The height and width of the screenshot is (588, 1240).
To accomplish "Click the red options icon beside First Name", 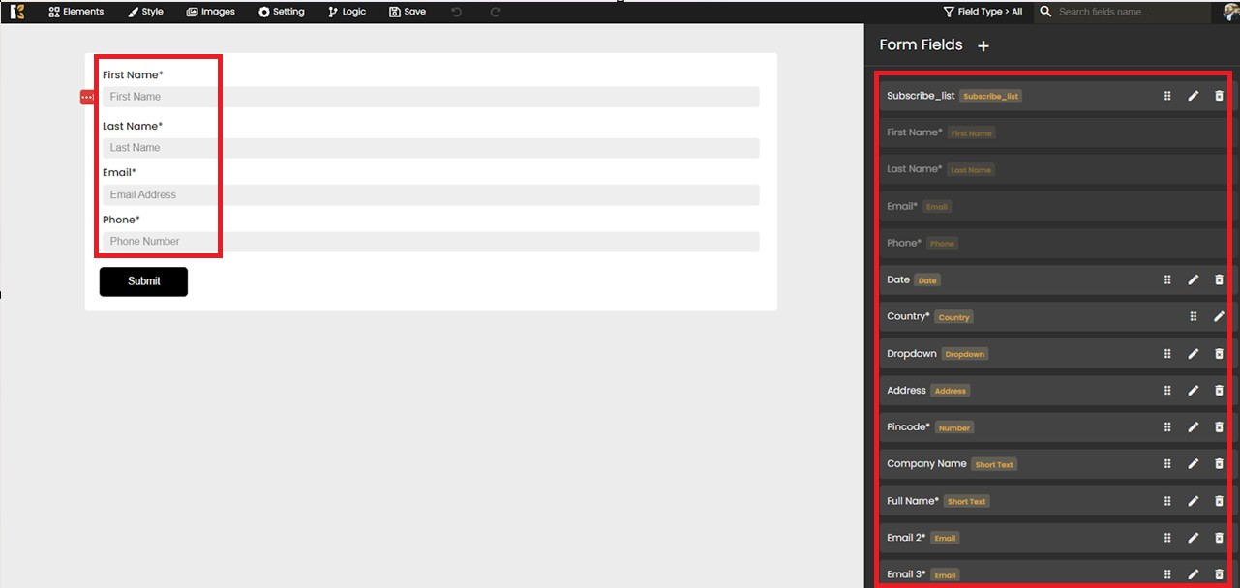I will pos(87,97).
